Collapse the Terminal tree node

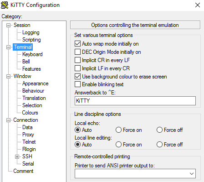(x=9, y=47)
